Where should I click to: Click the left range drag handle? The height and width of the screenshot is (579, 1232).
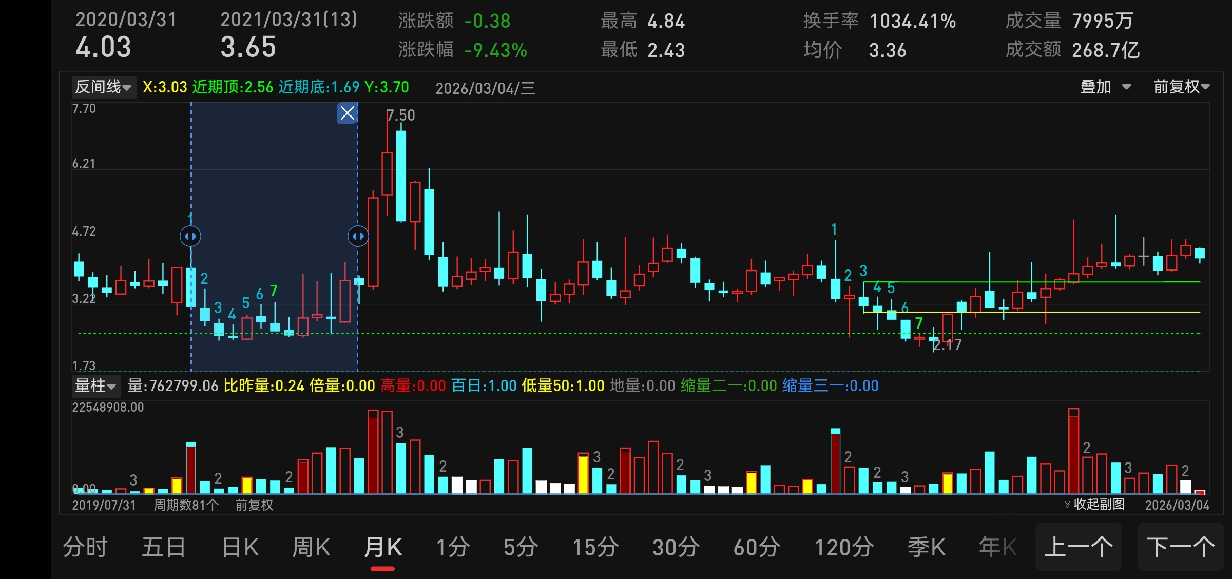pyautogui.click(x=190, y=236)
